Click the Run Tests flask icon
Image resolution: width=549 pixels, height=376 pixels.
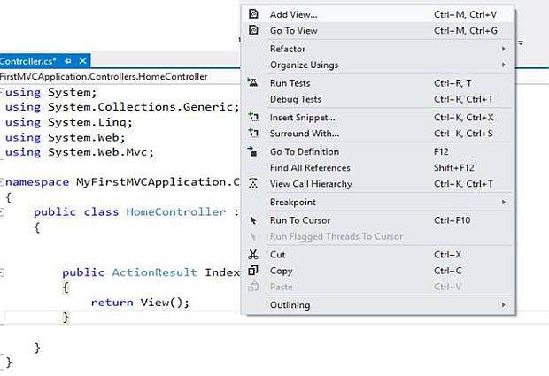click(252, 82)
